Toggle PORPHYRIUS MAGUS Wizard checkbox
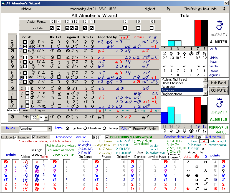The height and width of the screenshot is (193, 230). tap(107, 137)
